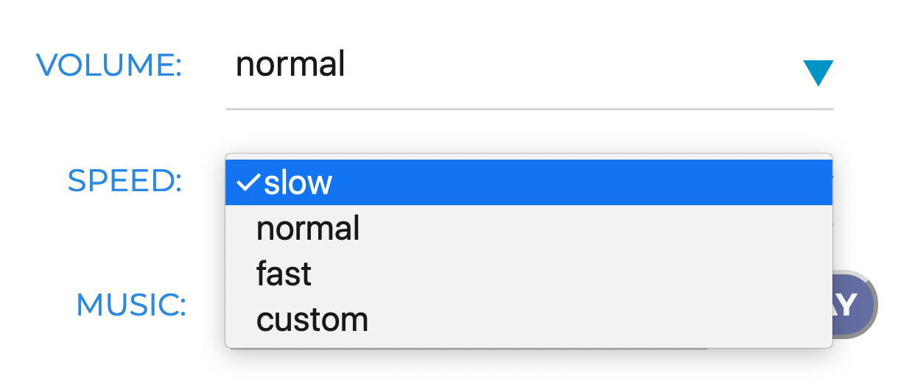Click the normal text in Volume field

pyautogui.click(x=290, y=65)
